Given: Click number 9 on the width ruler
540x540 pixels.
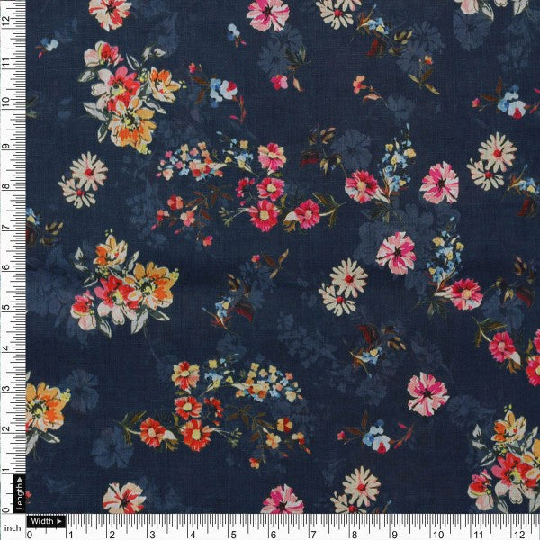Looking at the screenshot, I should click(395, 535).
